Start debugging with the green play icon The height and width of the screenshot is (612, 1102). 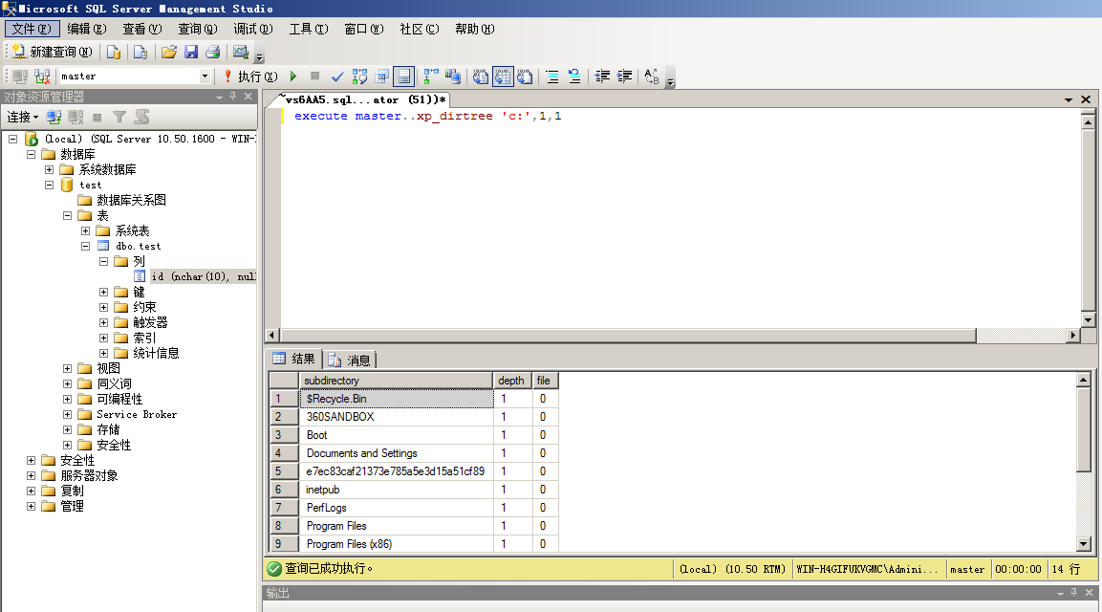coord(293,76)
